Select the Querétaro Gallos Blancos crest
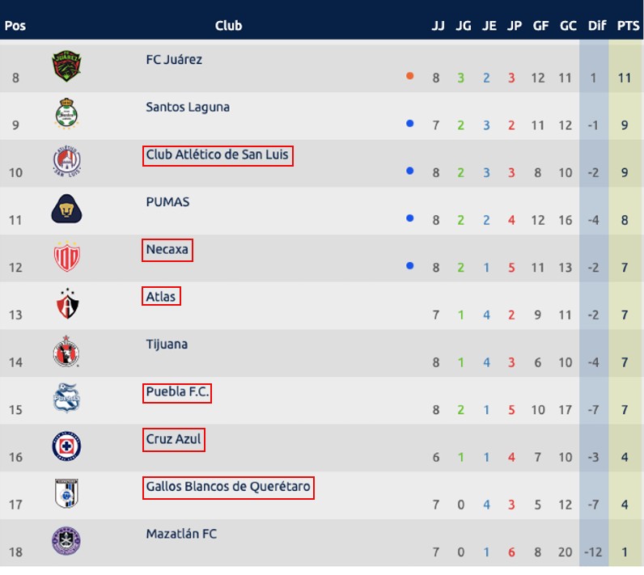Screen dimensions: 644x575 [66, 493]
